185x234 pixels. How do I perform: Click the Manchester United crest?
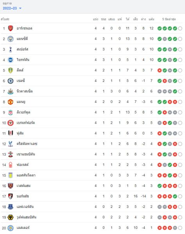(11, 102)
